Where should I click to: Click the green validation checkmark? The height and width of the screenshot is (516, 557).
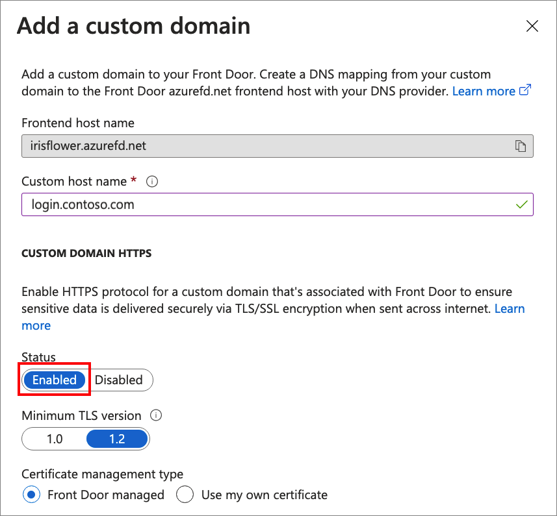click(x=521, y=204)
